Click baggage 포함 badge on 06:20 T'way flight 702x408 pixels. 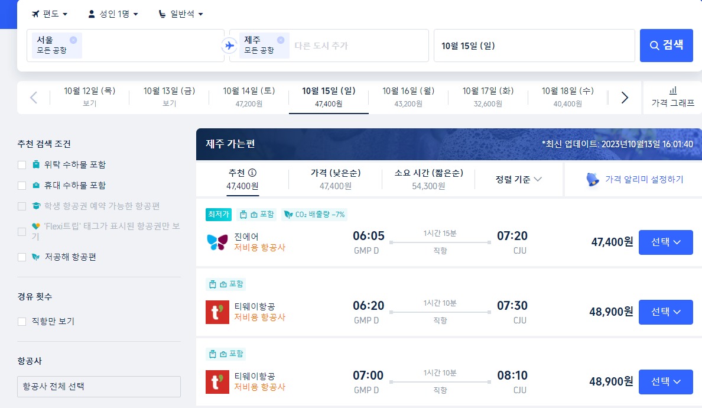tap(226, 284)
